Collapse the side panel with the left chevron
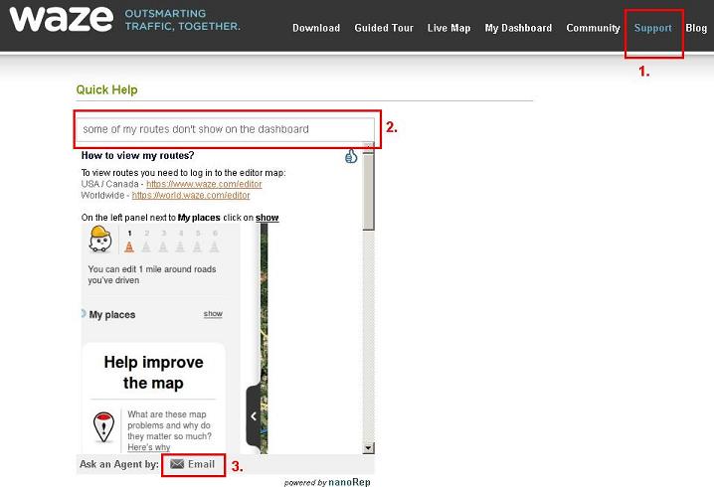The height and width of the screenshot is (487, 714). [x=254, y=416]
